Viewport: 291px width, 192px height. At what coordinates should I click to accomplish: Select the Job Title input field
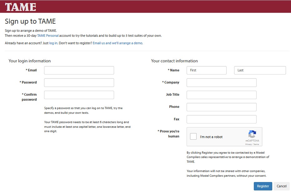tap(222, 95)
